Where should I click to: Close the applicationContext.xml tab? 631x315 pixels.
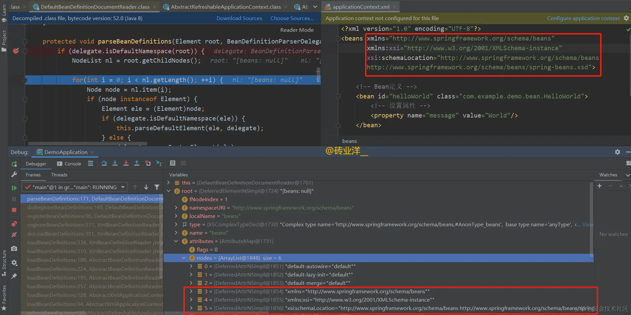[395, 7]
